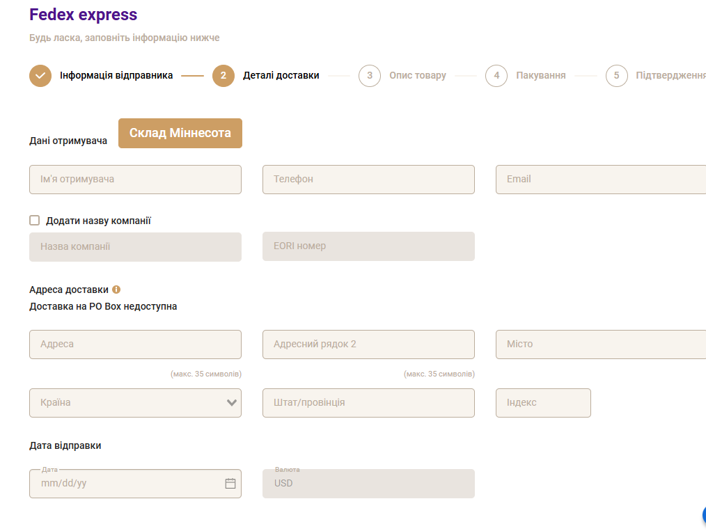This screenshot has height=531, width=706.
Task: Click the Дата відправки label
Action: coord(65,445)
